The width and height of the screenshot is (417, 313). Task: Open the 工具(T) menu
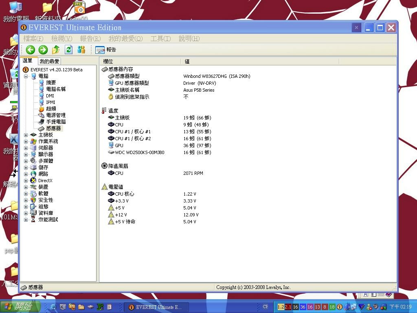coord(160,39)
